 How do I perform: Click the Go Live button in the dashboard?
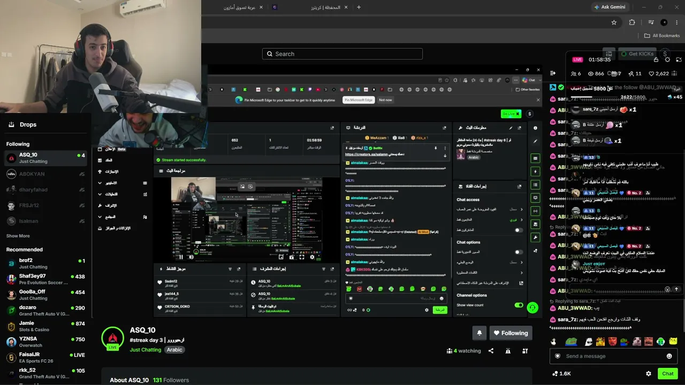tap(511, 114)
